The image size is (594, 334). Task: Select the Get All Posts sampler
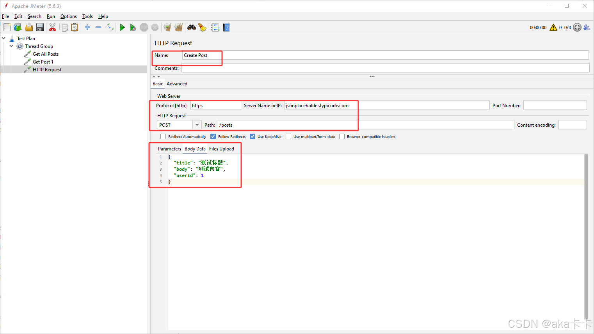(x=46, y=54)
